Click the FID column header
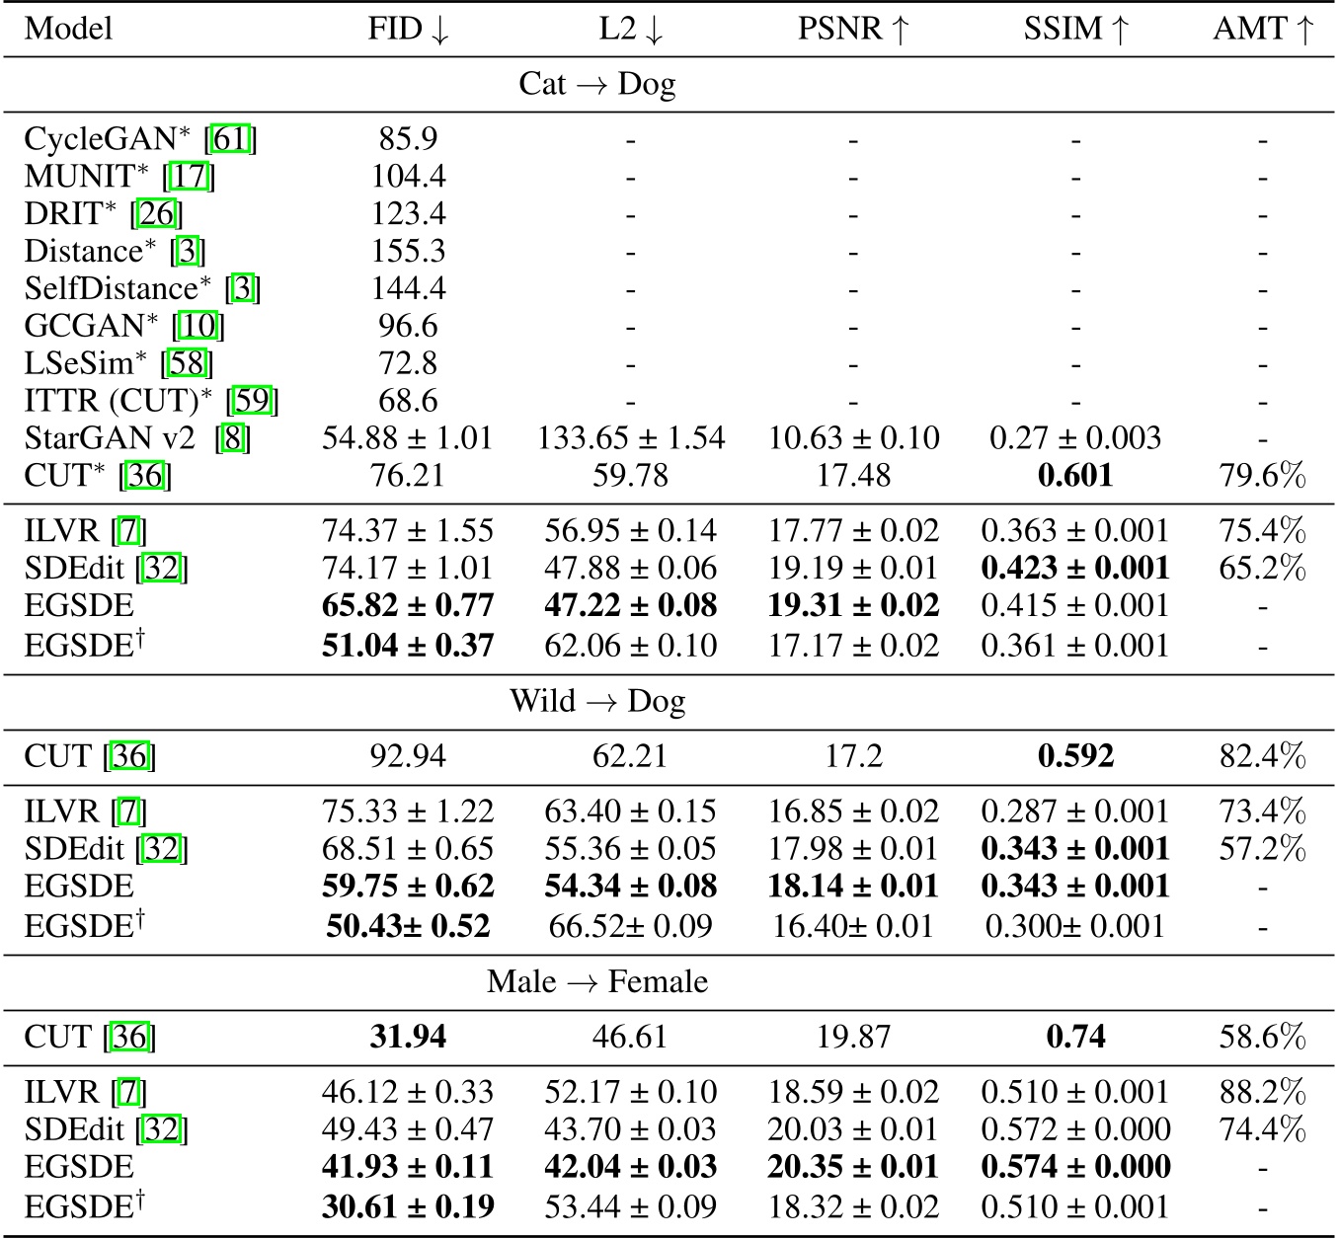This screenshot has width=1339, height=1239. tap(408, 29)
